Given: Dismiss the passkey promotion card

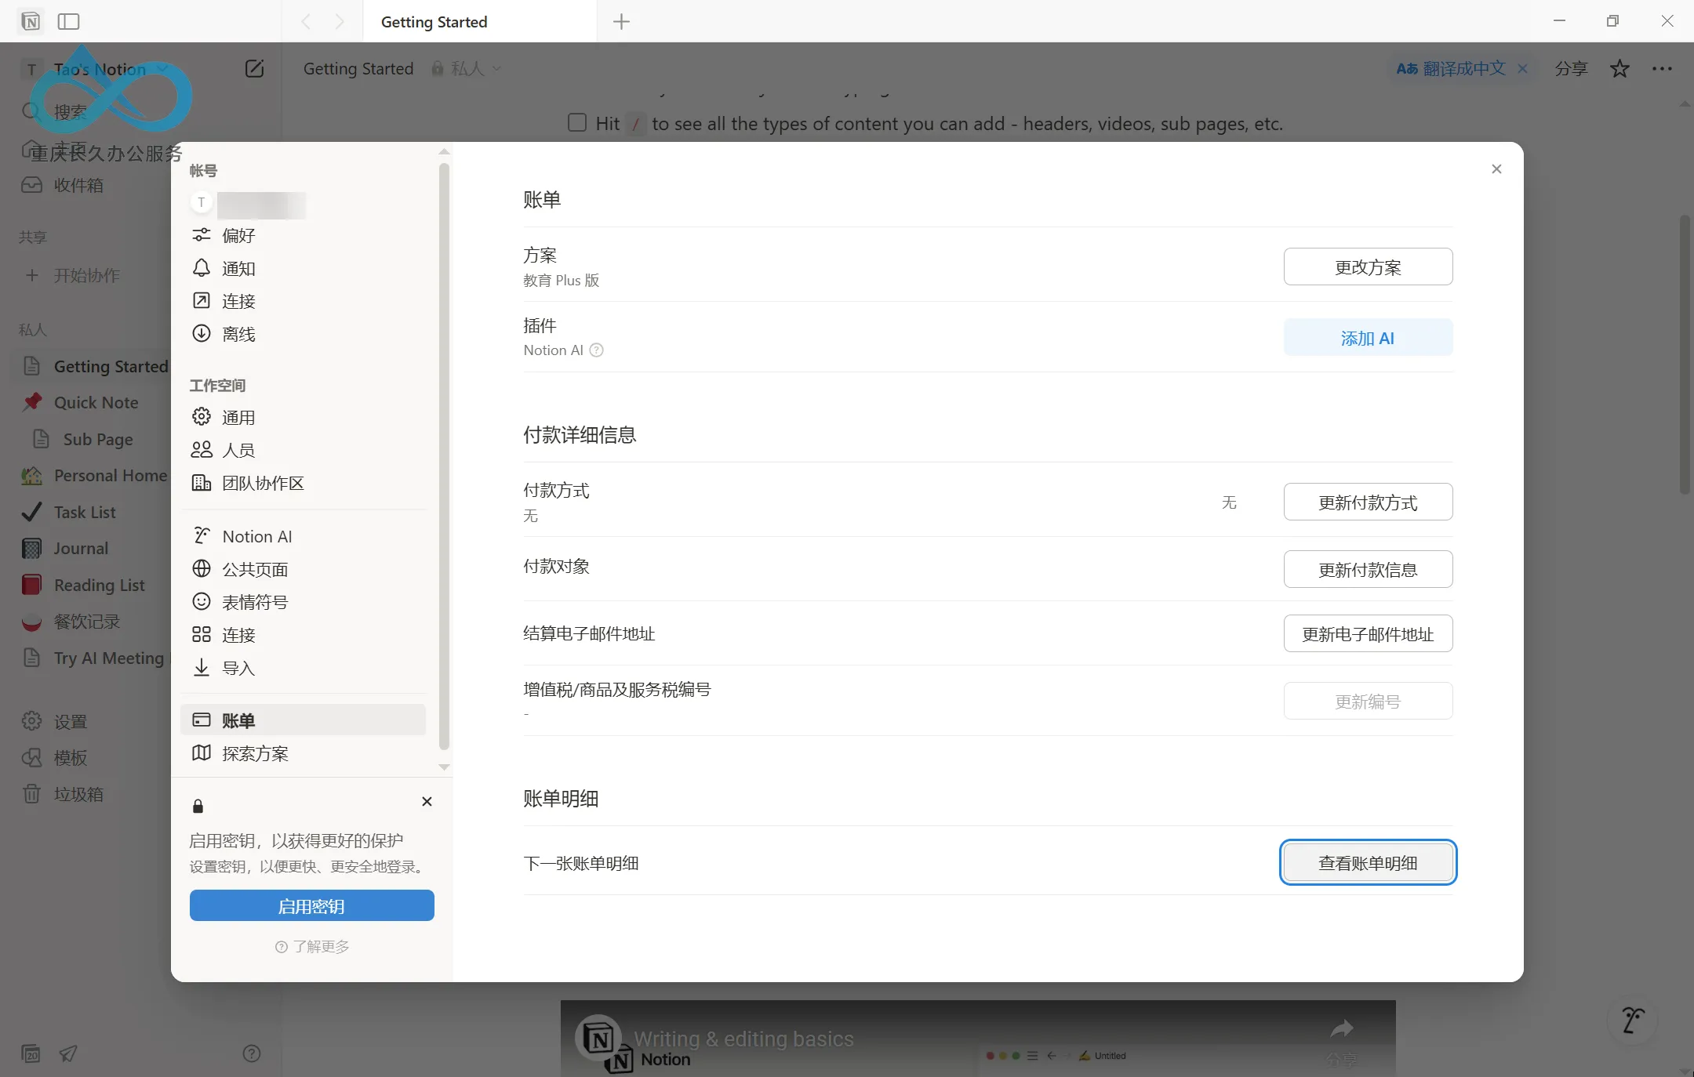Looking at the screenshot, I should pos(427,801).
